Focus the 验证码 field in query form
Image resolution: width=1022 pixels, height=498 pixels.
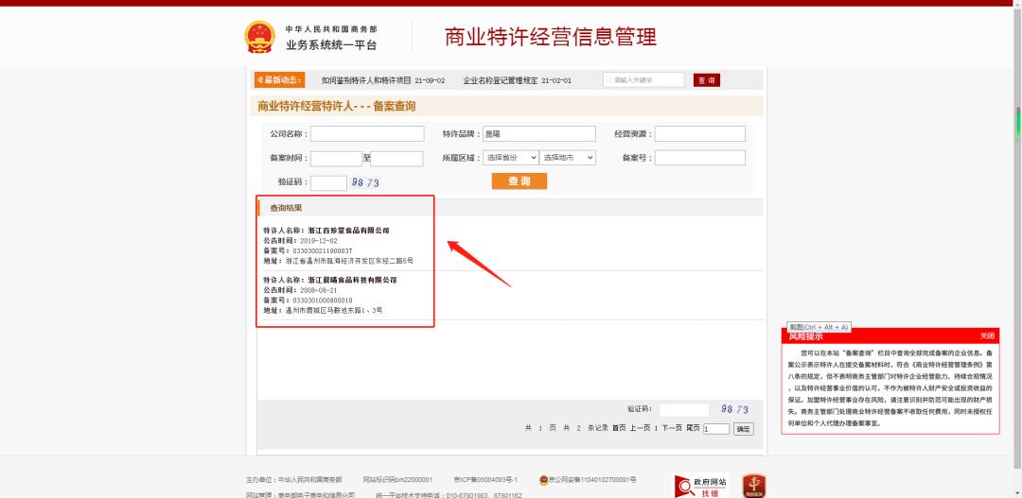click(x=328, y=183)
